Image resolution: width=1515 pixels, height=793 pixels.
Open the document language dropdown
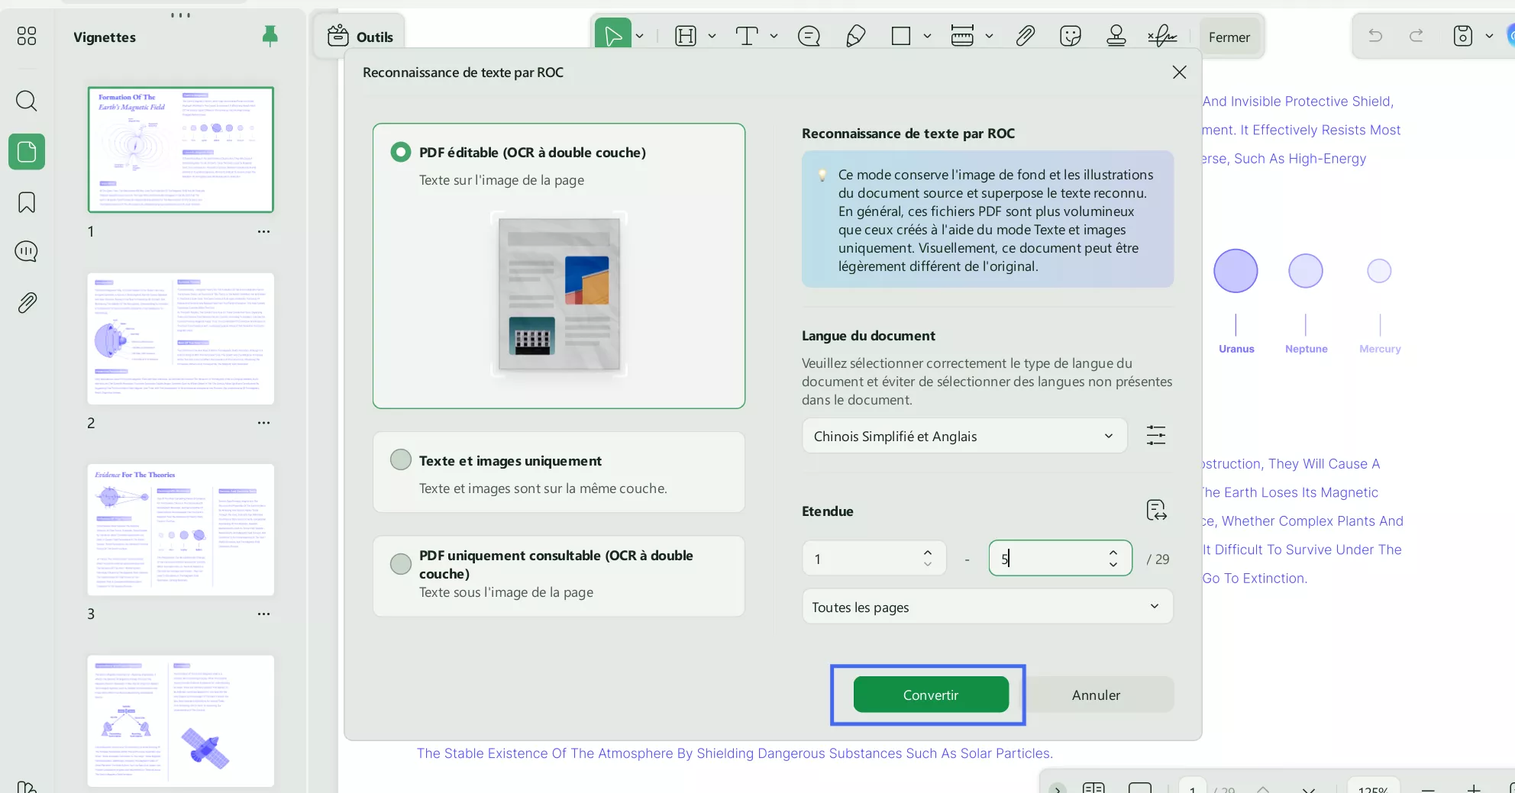[x=964, y=436]
